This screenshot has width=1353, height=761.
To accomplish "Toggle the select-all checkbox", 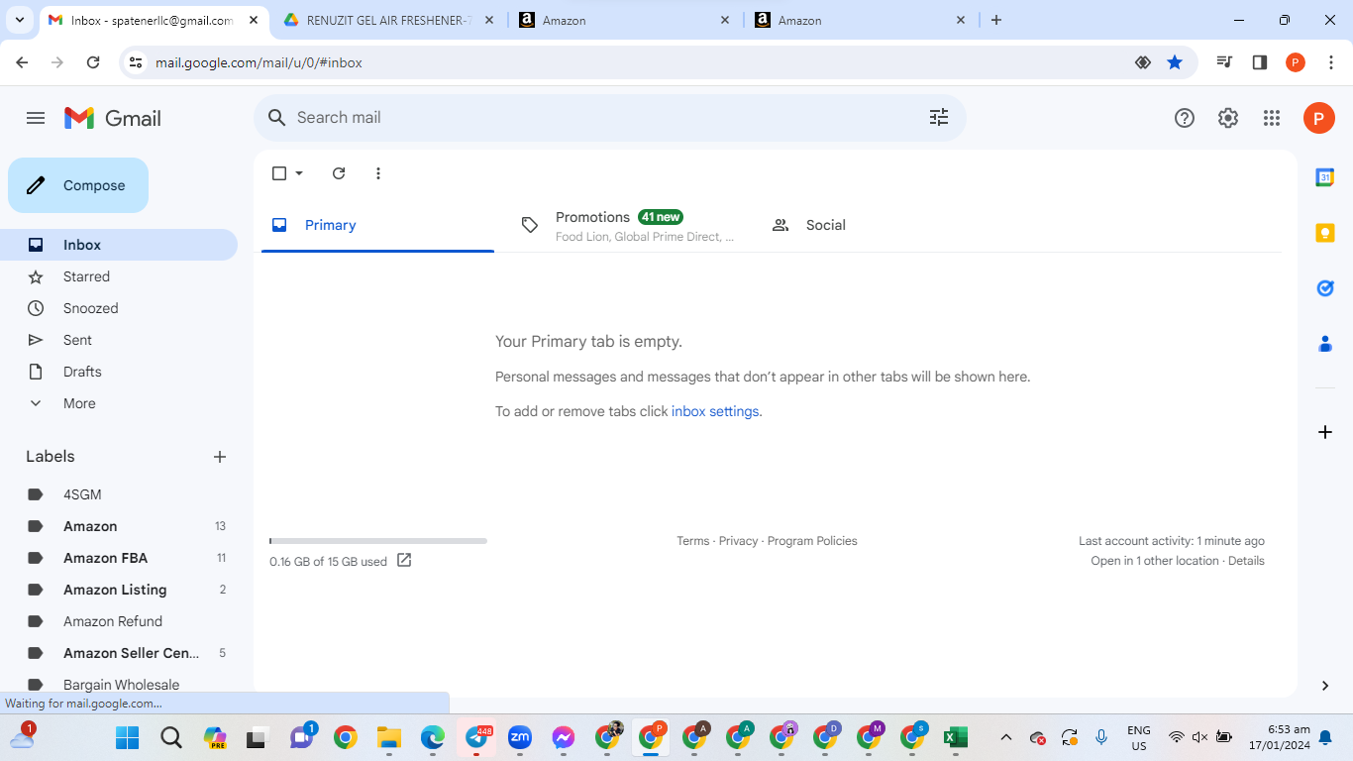I will pos(279,173).
